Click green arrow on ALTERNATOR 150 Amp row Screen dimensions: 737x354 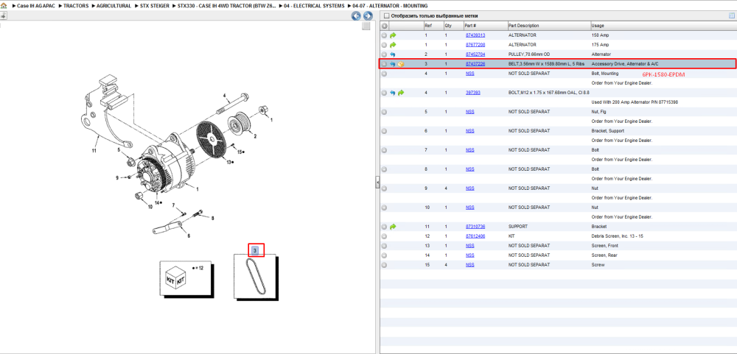(x=393, y=35)
